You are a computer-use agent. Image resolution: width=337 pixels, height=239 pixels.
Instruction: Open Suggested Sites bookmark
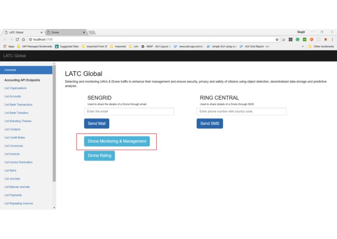[x=67, y=46]
